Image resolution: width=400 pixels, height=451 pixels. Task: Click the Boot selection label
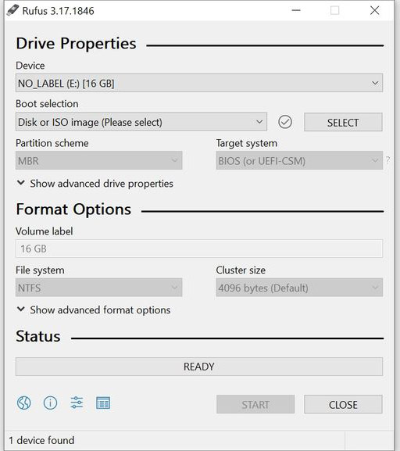pos(47,103)
